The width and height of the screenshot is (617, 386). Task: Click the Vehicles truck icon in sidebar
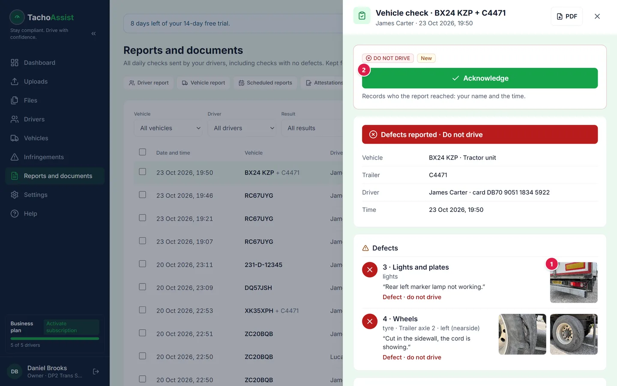(x=15, y=138)
